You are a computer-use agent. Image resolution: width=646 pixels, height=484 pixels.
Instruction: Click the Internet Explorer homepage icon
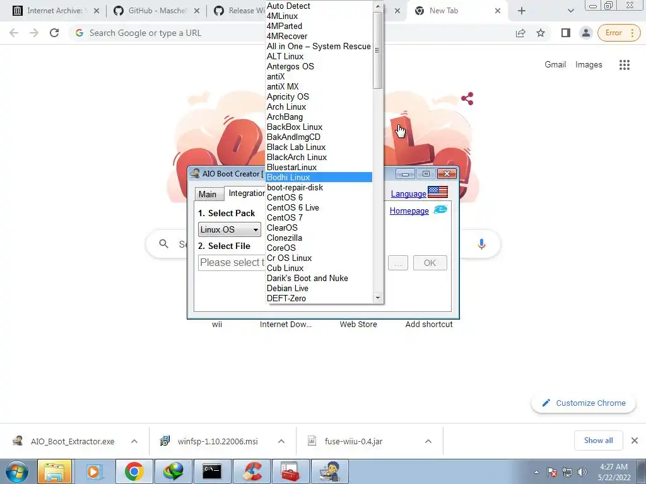[x=440, y=210]
